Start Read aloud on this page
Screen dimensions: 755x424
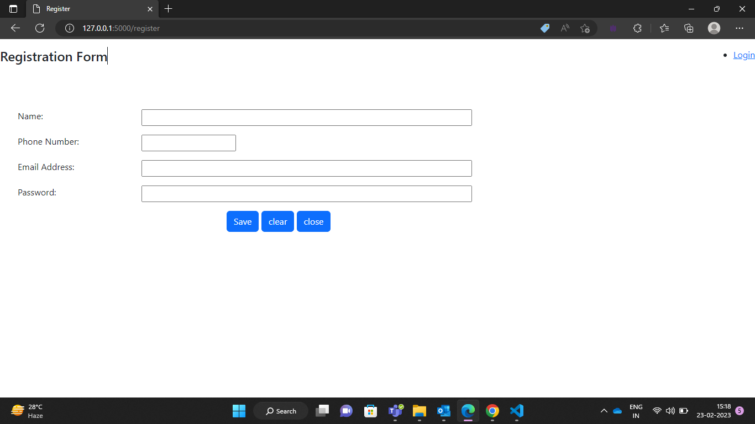click(565, 28)
